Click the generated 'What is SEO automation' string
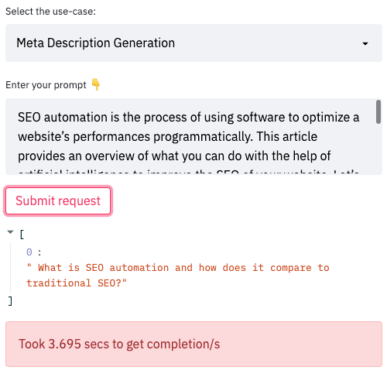387x377 pixels. click(x=178, y=275)
